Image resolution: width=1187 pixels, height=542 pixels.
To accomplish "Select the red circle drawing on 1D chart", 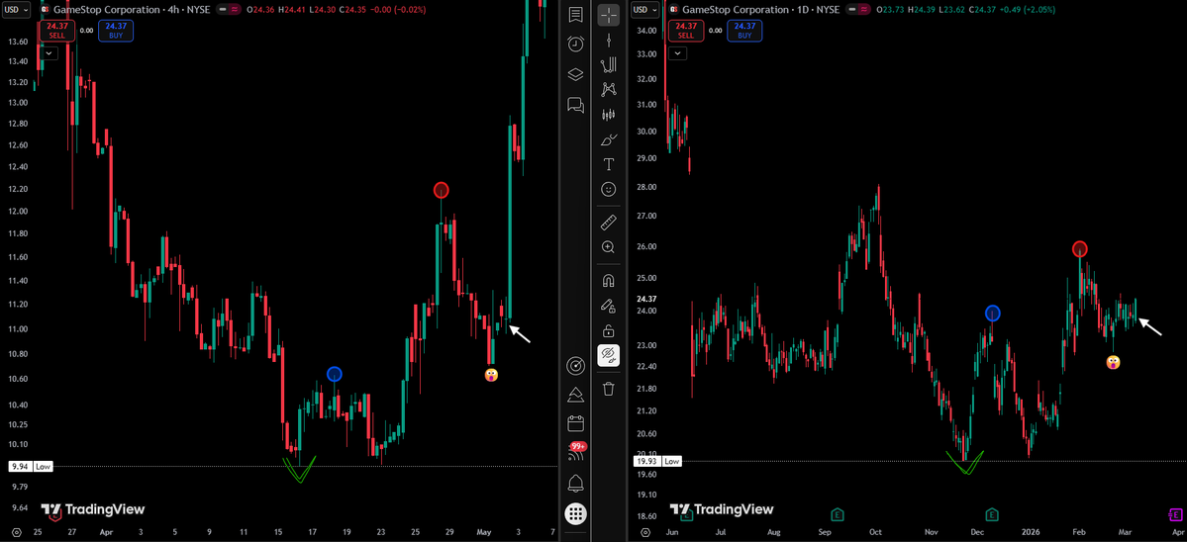I will 1080,248.
